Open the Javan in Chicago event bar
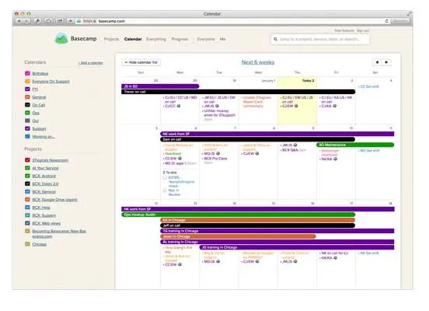Viewport: 429px width, 311px height. [x=238, y=236]
